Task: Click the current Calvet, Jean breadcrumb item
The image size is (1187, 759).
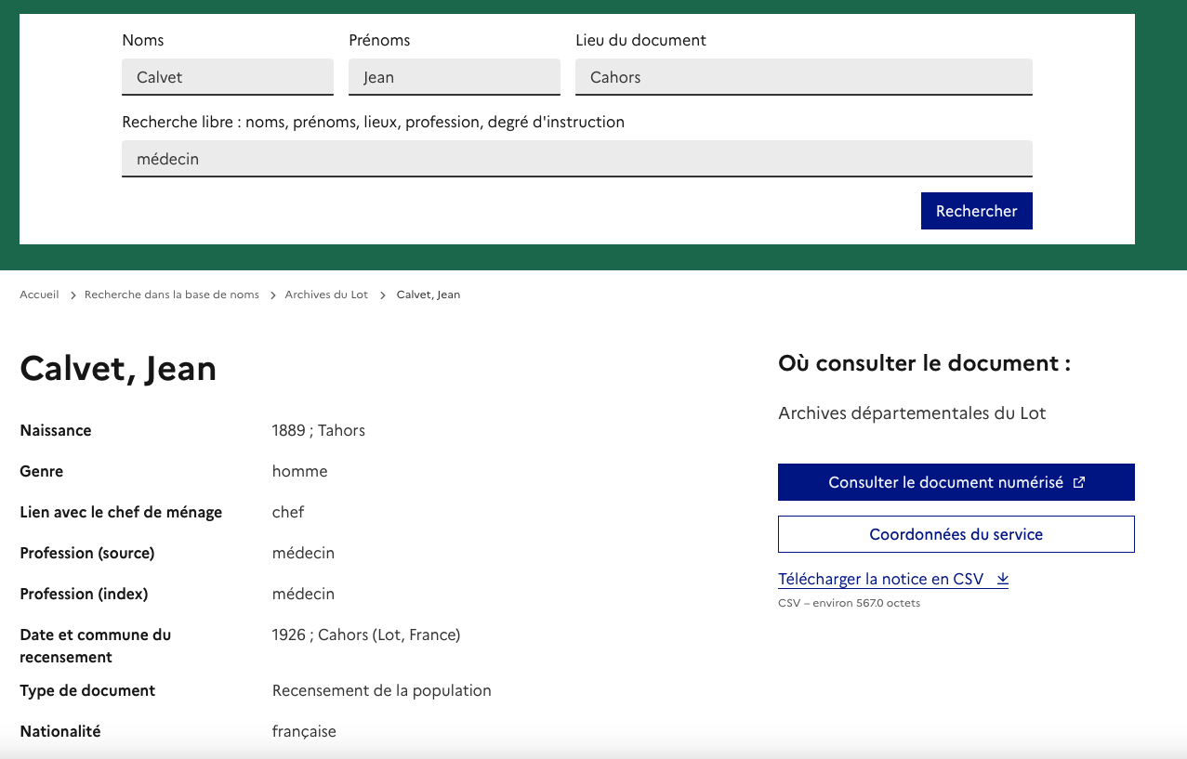Action: (x=428, y=294)
